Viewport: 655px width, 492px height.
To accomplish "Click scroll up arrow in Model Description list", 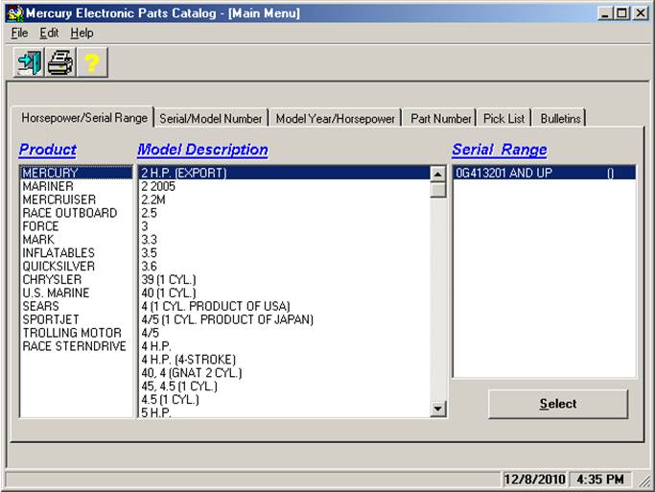I will point(438,174).
